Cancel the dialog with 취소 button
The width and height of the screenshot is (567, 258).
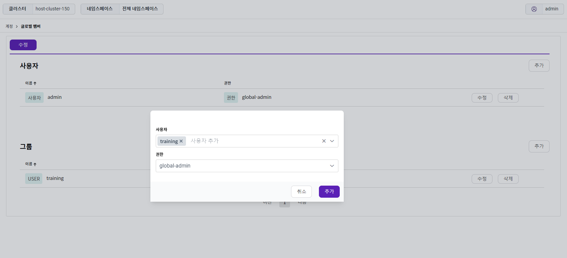click(x=301, y=192)
